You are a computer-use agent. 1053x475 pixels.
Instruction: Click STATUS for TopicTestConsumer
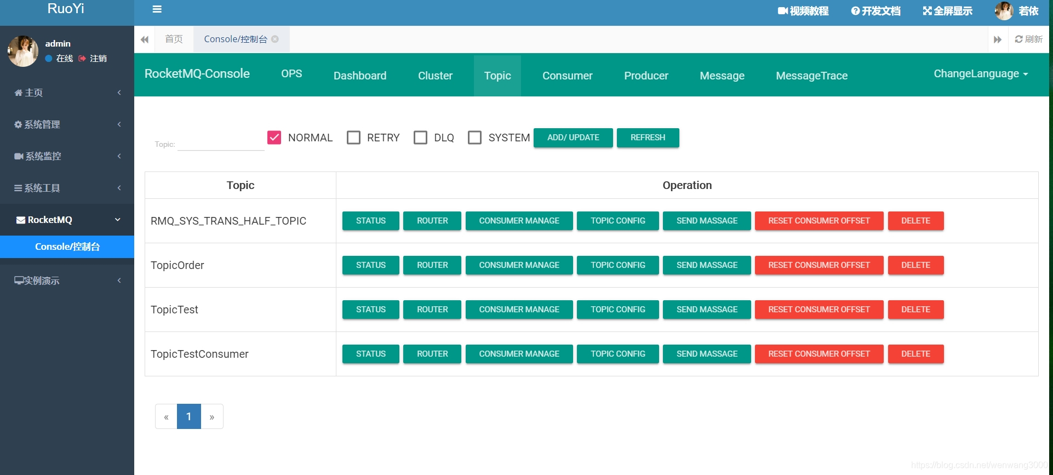pyautogui.click(x=371, y=354)
